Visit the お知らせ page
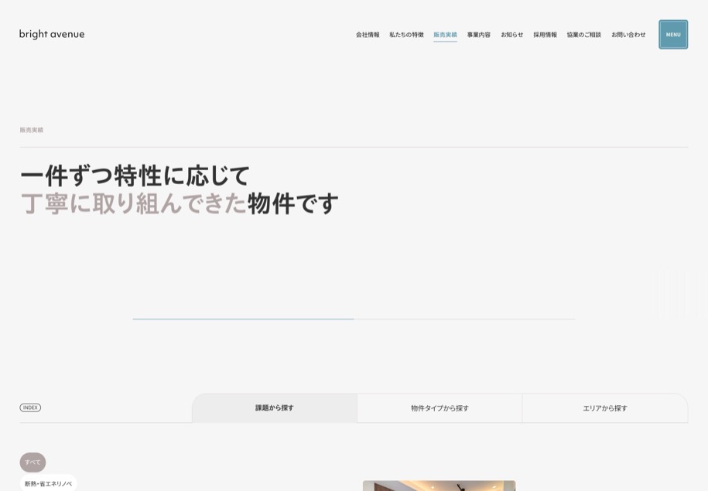This screenshot has height=491, width=708. tap(512, 35)
